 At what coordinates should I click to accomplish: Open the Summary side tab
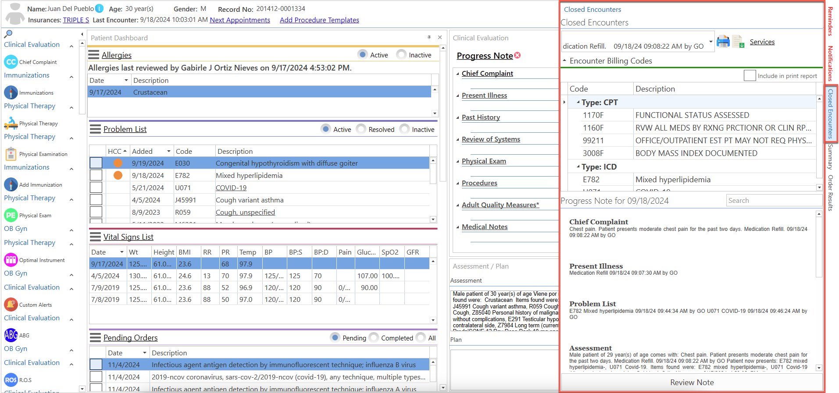click(x=830, y=157)
